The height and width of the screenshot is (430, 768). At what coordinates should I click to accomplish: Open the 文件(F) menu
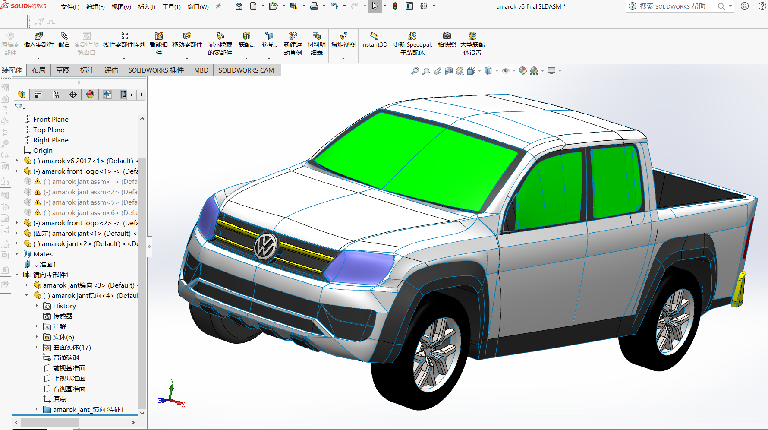(70, 7)
